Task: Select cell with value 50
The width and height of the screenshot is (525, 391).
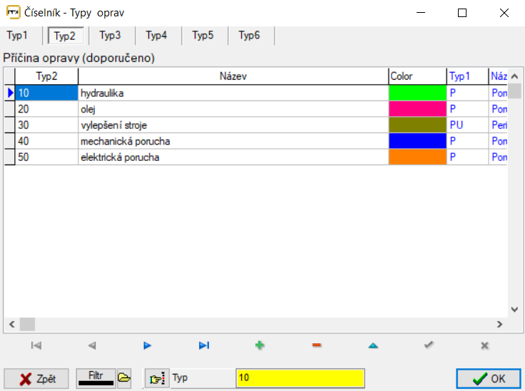Action: click(46, 157)
